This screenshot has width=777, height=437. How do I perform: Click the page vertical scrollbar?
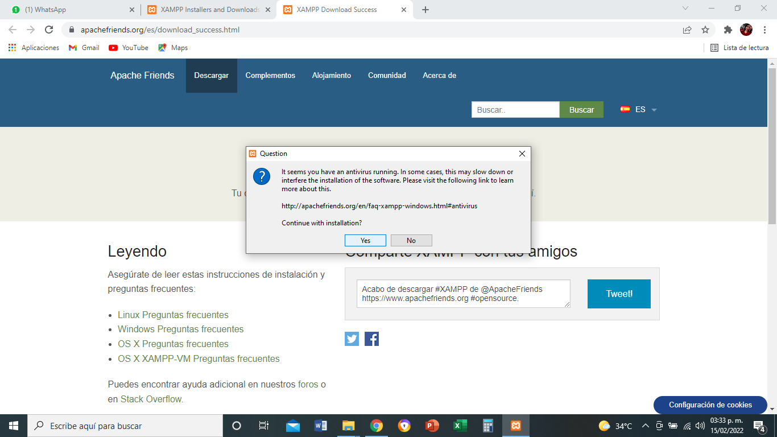click(x=772, y=147)
